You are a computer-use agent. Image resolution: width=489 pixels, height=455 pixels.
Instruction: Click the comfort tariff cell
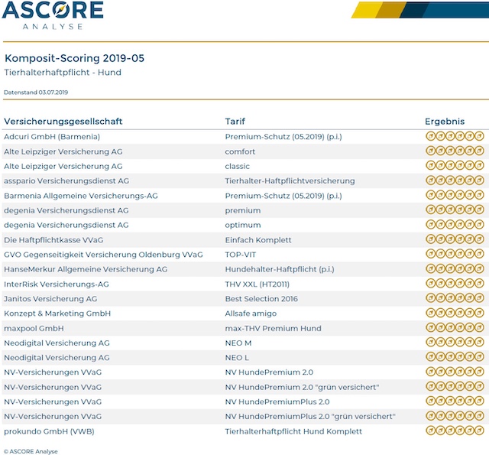click(240, 151)
